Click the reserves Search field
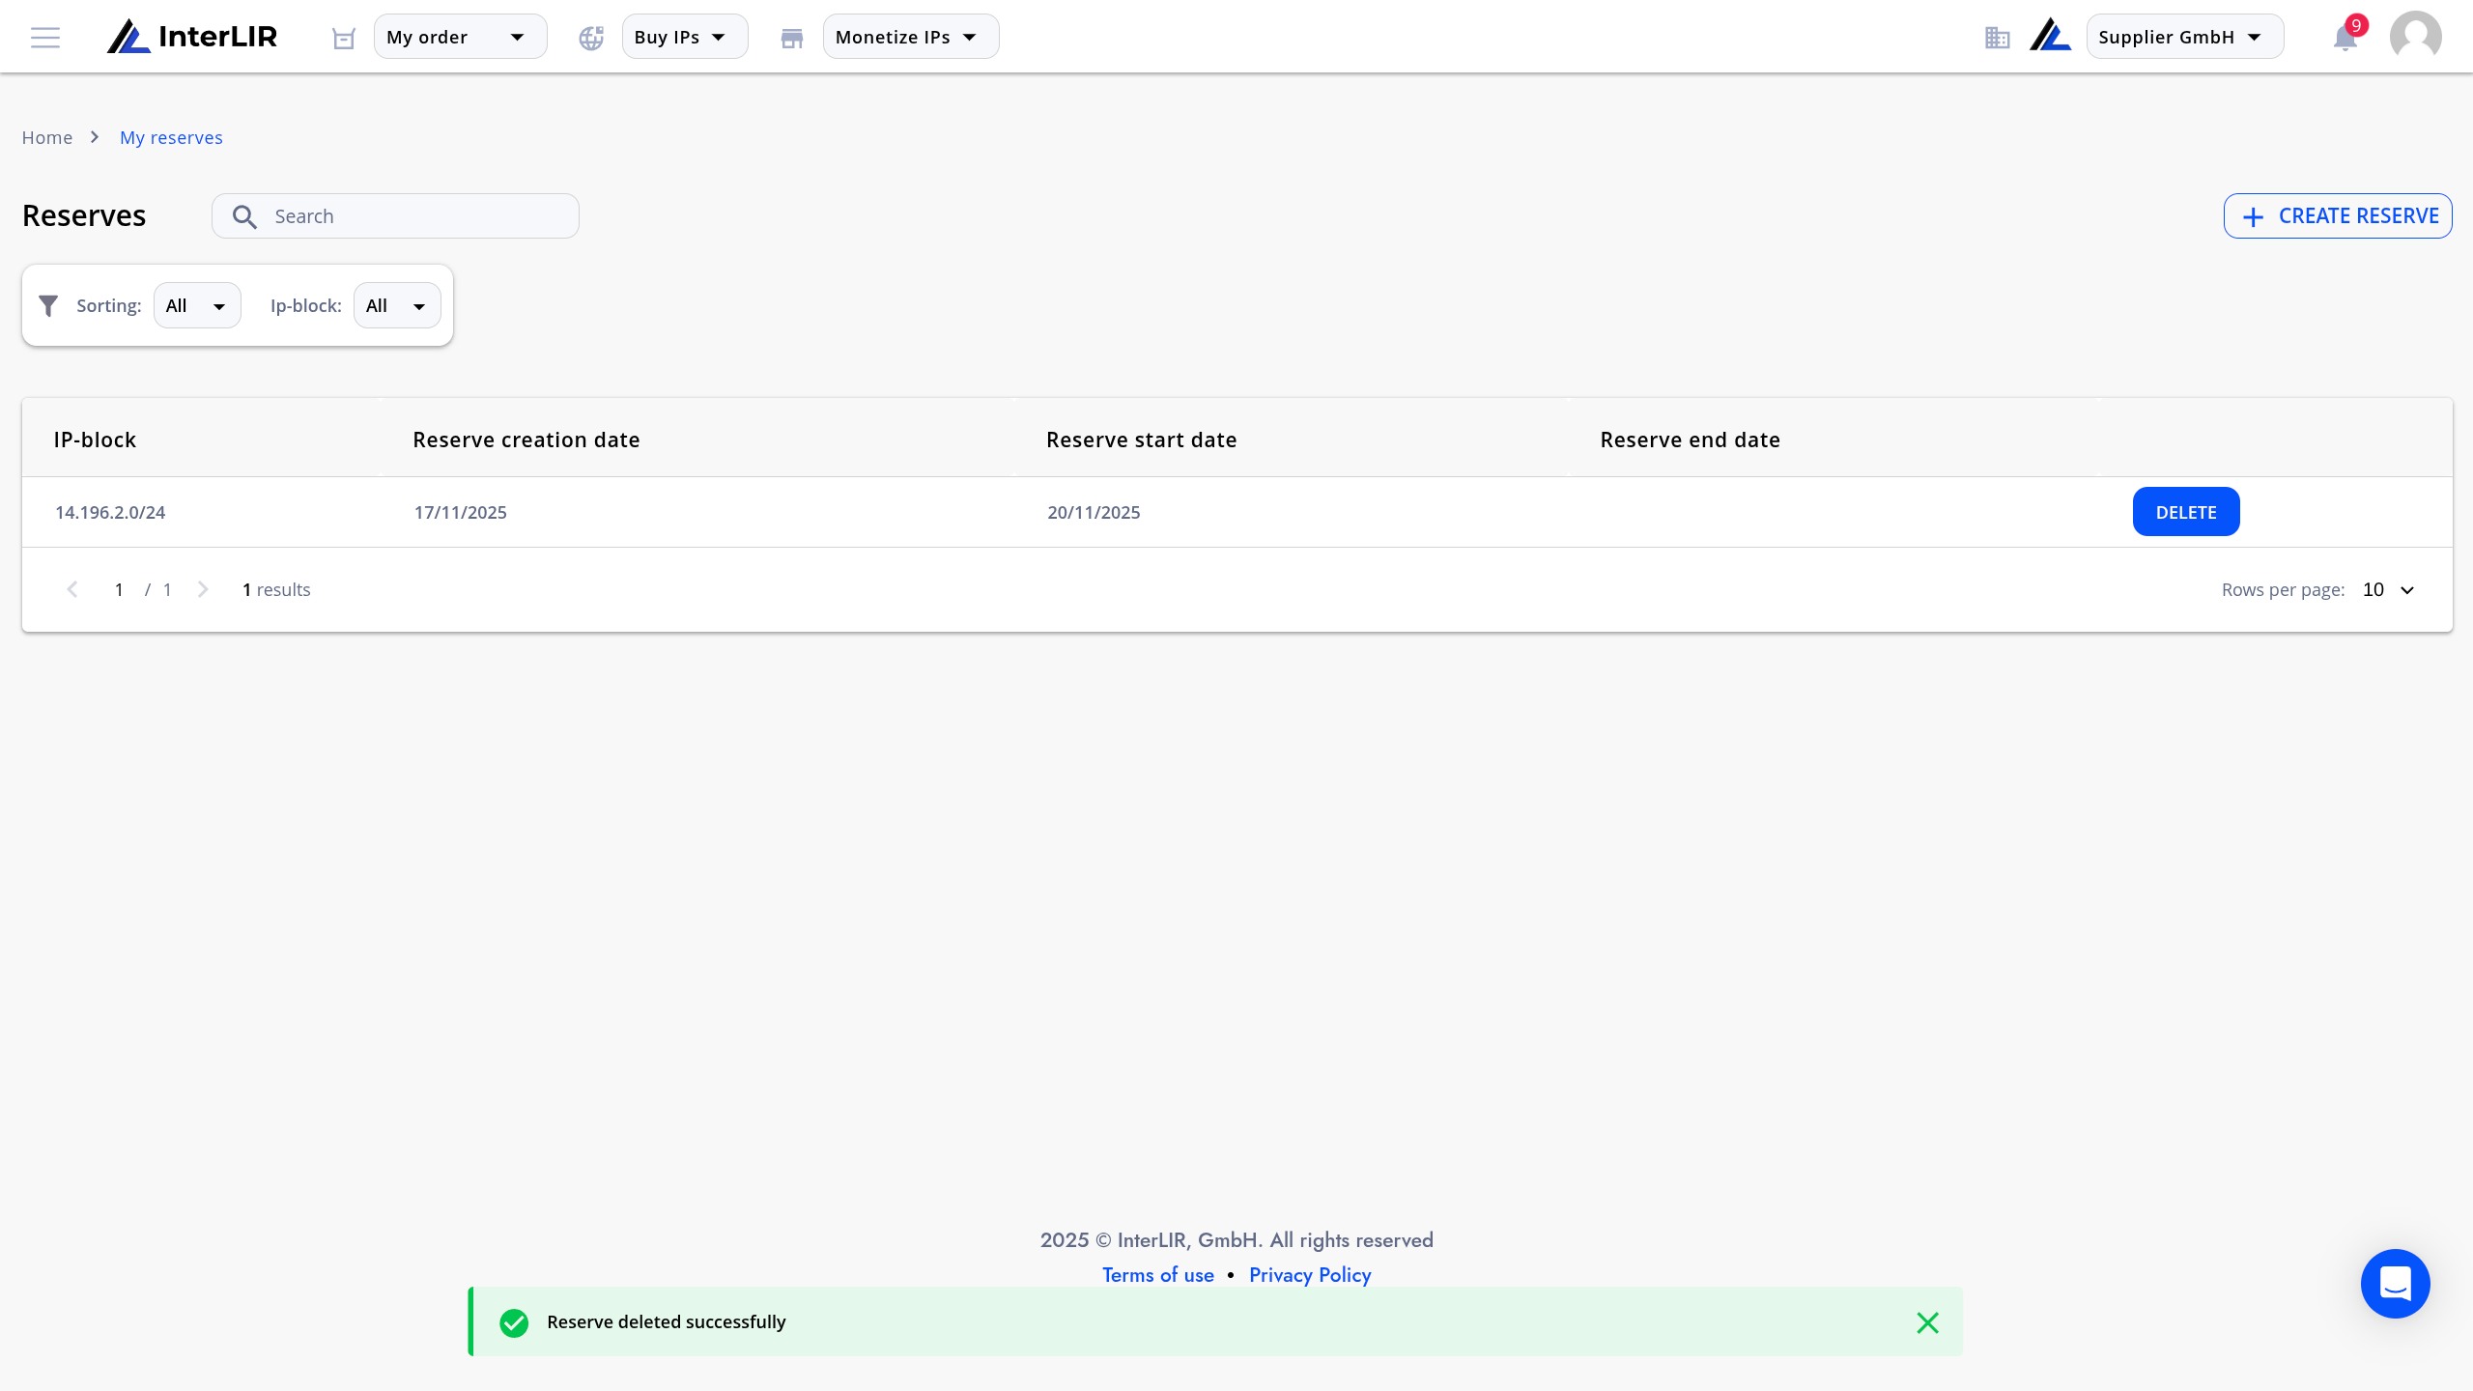 point(395,216)
